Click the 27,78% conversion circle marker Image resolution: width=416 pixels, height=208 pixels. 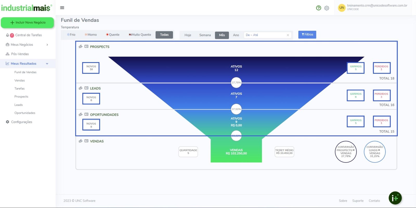[x=236, y=83]
